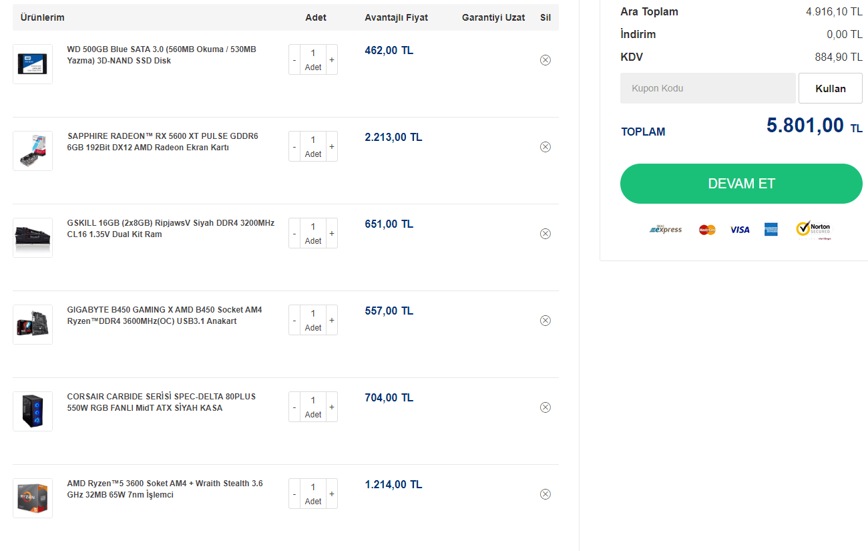Decrease quantity of Gigabyte B450 motherboard
868x551 pixels.
coord(294,321)
